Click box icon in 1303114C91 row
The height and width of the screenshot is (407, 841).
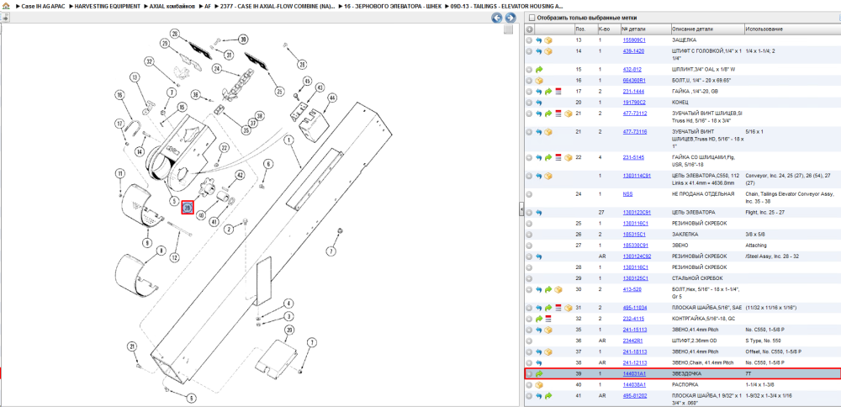548,176
